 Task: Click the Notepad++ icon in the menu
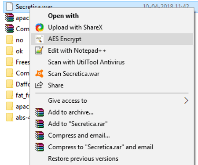tap(39, 50)
